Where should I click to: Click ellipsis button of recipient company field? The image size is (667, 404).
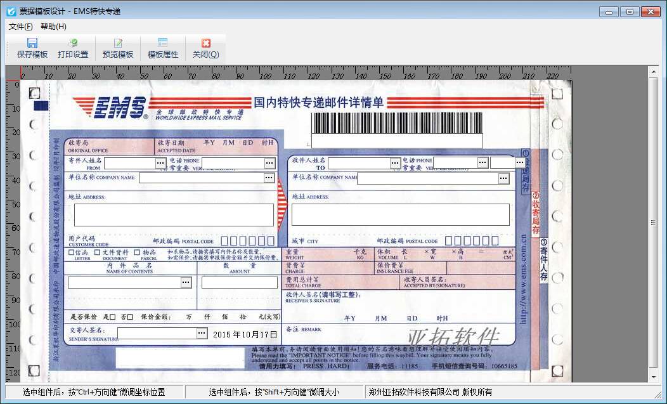click(x=503, y=178)
